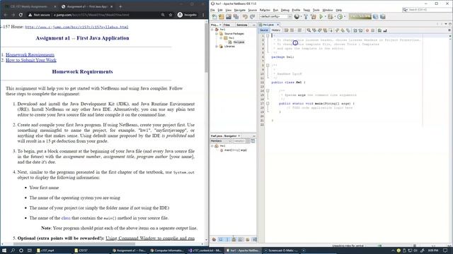Open the Run Project dropdown arrow
The width and height of the screenshot is (453, 254).
click(x=325, y=17)
